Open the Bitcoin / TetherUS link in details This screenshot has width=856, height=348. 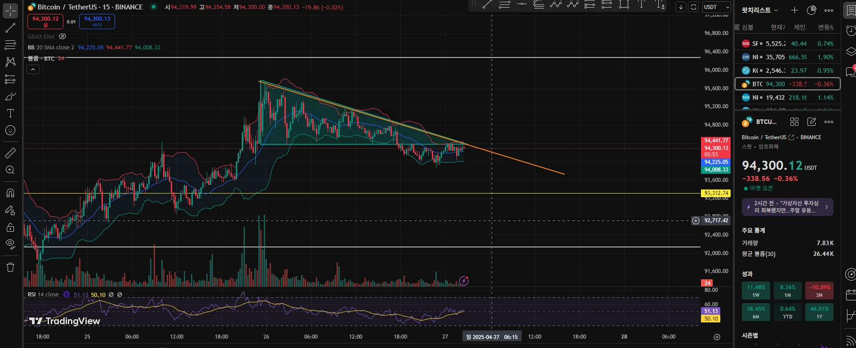click(768, 137)
